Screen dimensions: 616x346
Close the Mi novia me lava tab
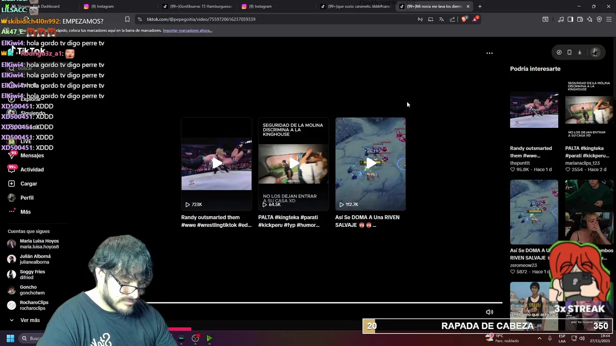point(468,6)
